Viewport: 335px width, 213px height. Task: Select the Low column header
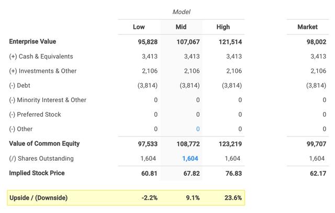138,27
